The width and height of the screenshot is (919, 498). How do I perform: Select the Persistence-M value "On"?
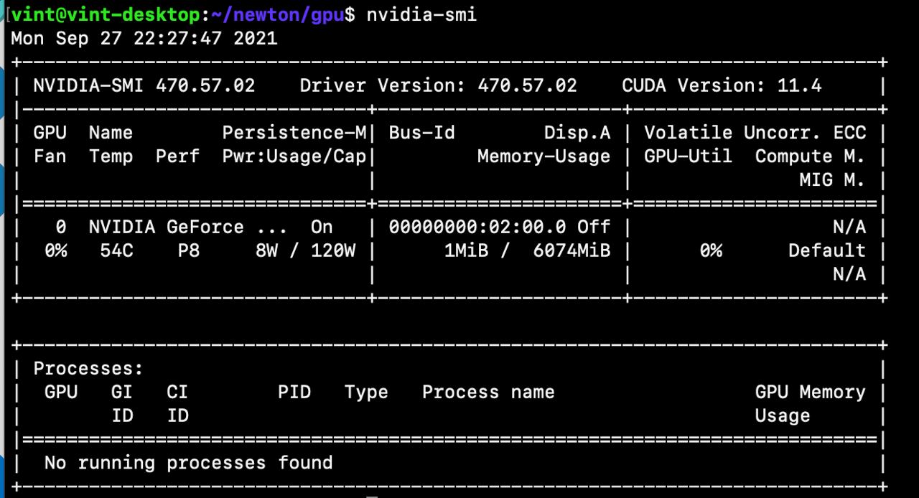pos(322,227)
